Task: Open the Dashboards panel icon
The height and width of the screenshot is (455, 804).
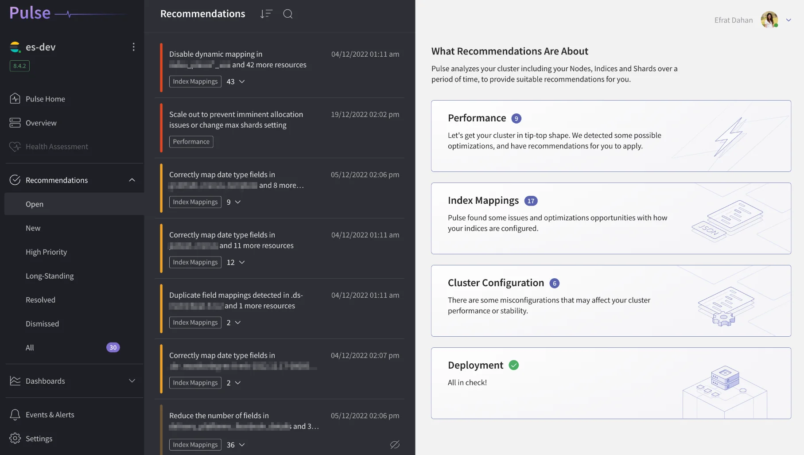Action: coord(15,381)
